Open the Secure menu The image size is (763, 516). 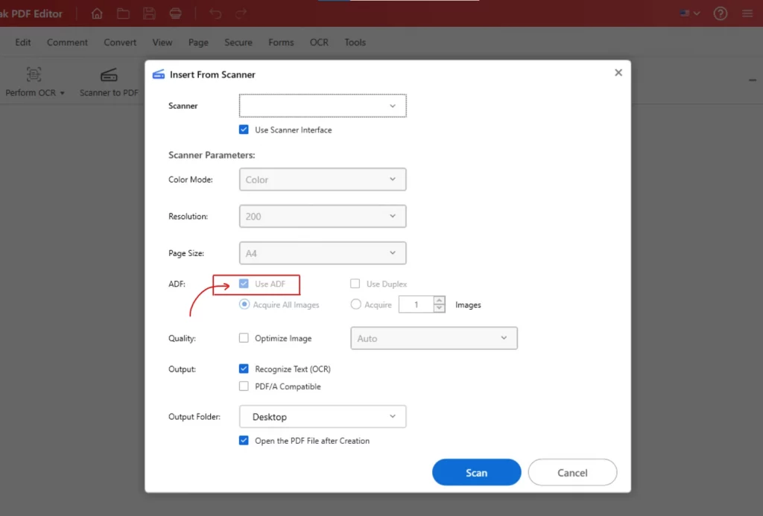coord(238,42)
